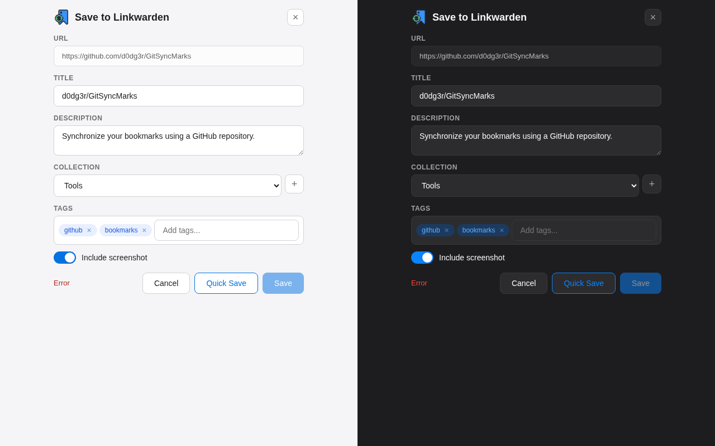715x446 pixels.
Task: Click the Save button in the dark panel
Action: [641, 283]
